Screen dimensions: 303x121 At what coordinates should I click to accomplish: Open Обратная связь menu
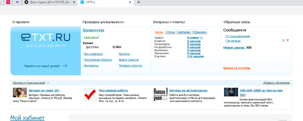[x=237, y=22]
